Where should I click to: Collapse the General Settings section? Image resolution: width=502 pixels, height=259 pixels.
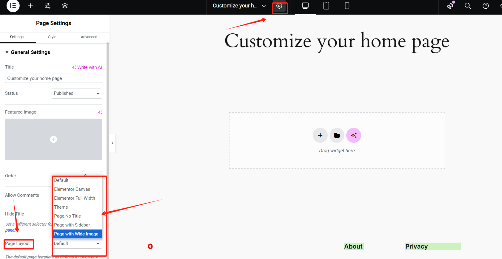[x=27, y=52]
